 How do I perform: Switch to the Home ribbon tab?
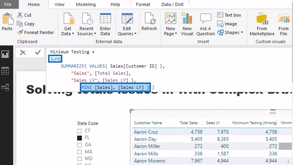coord(34,4)
